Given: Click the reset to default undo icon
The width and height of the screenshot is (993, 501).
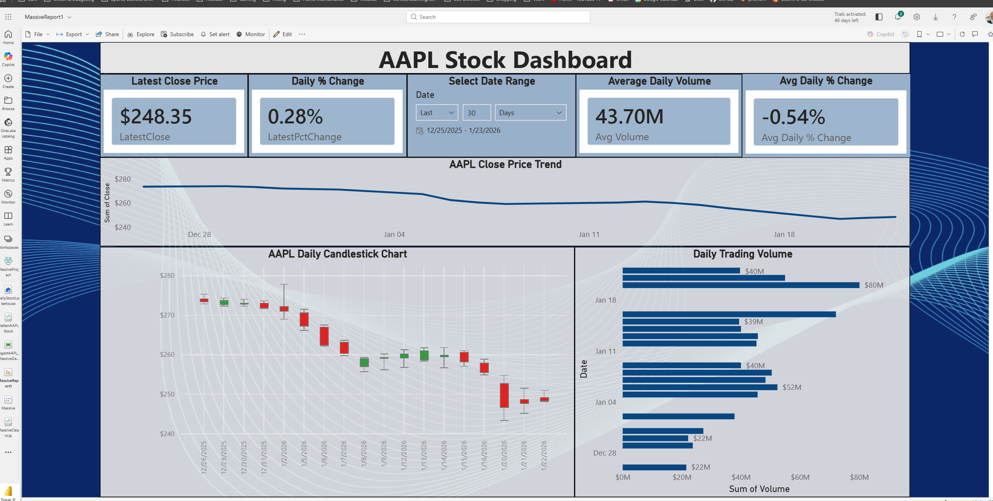Looking at the screenshot, I should pos(905,34).
